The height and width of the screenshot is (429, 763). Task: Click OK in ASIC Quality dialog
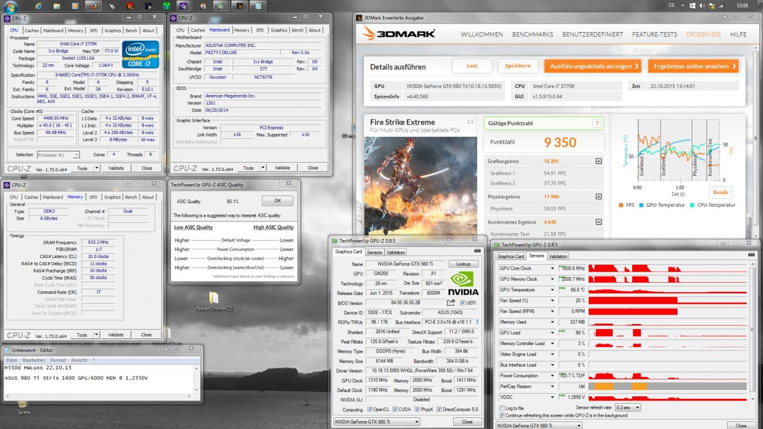click(x=278, y=201)
